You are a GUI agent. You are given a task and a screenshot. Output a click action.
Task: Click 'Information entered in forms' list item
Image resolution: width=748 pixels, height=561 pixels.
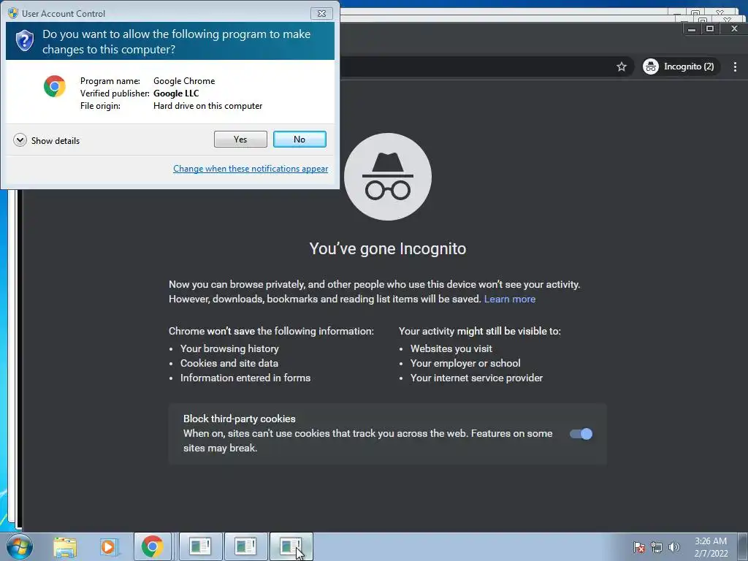click(x=245, y=378)
